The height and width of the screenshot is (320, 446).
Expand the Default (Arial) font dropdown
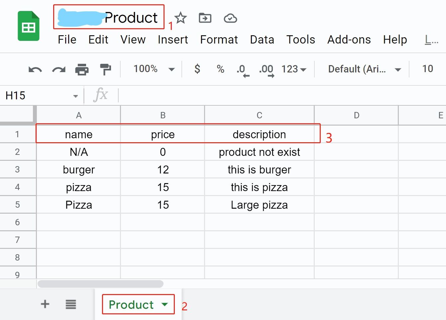tap(397, 69)
